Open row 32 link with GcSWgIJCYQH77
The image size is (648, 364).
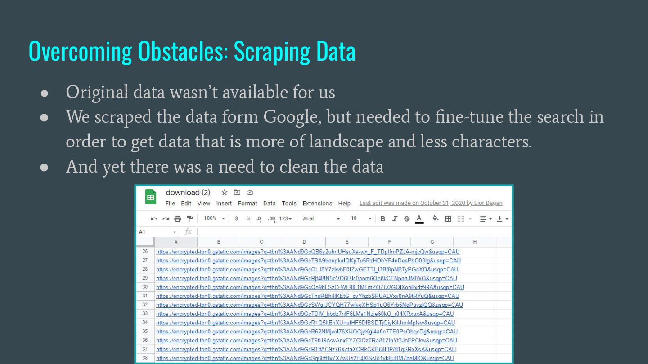[310, 305]
